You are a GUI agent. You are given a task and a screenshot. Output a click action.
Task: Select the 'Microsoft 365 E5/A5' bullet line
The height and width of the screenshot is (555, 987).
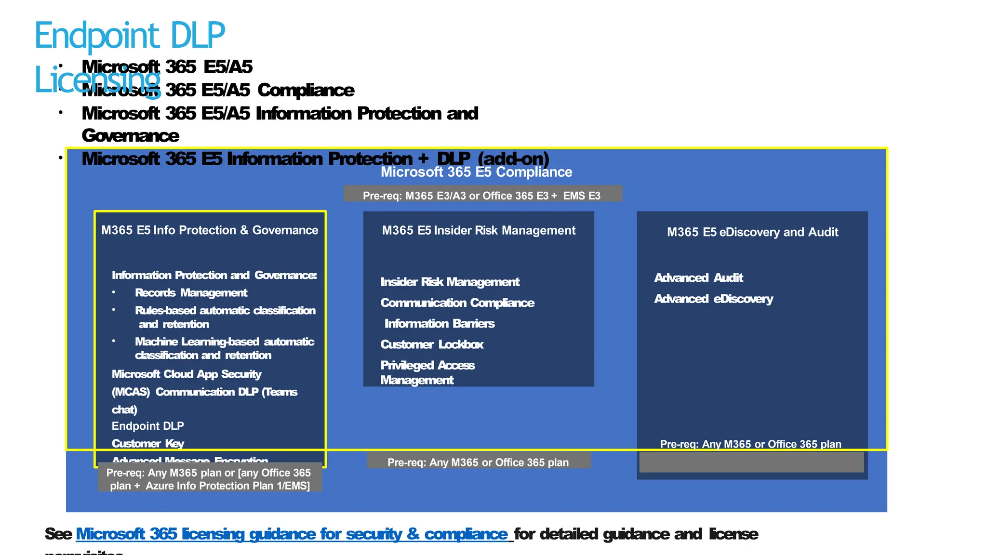[167, 66]
